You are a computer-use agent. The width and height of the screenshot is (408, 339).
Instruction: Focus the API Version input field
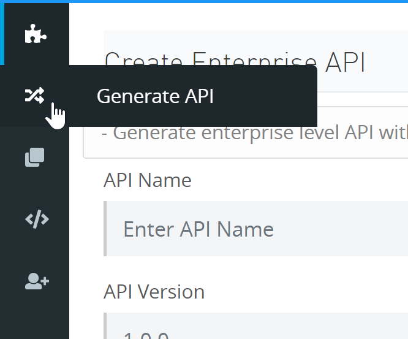tap(256, 326)
